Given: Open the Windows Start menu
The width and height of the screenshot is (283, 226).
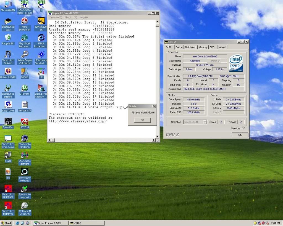Looking at the screenshot, I should tap(6, 223).
